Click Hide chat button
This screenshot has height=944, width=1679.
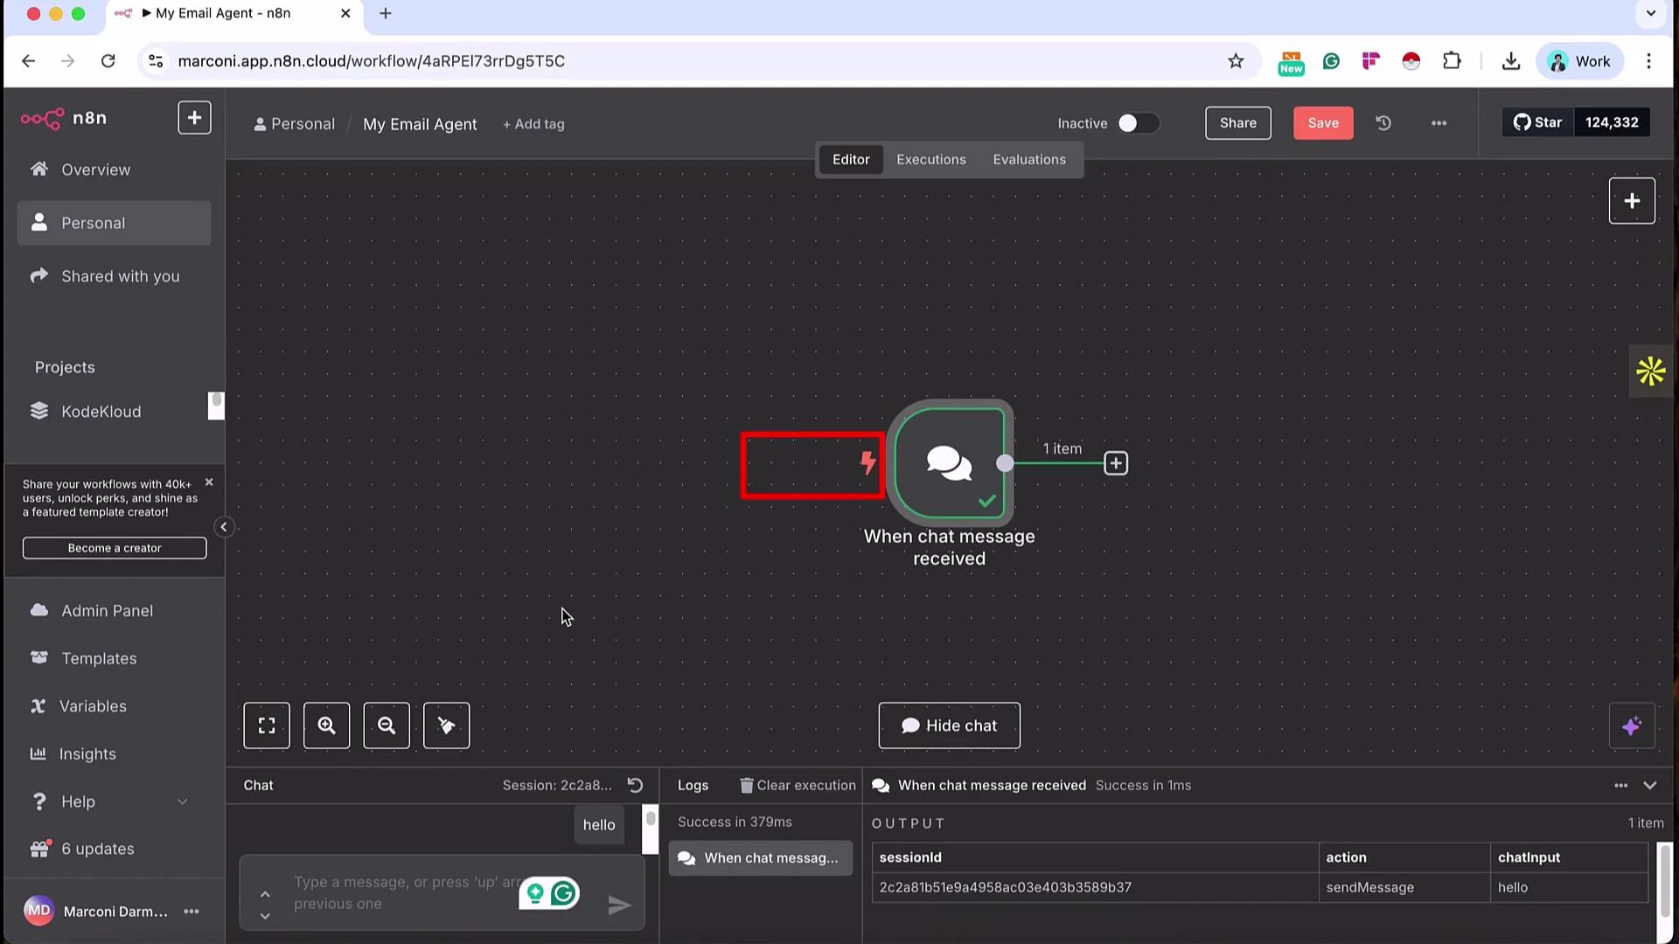pos(950,725)
